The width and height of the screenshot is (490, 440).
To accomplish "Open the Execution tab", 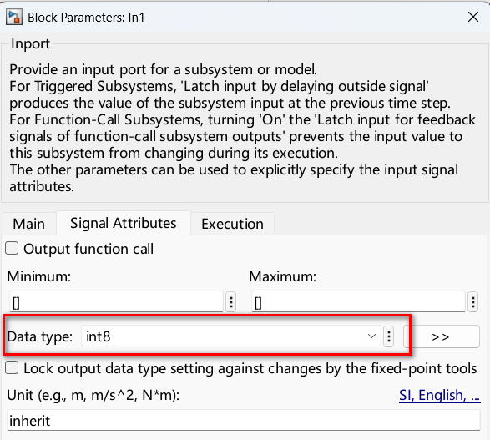I will 233,224.
